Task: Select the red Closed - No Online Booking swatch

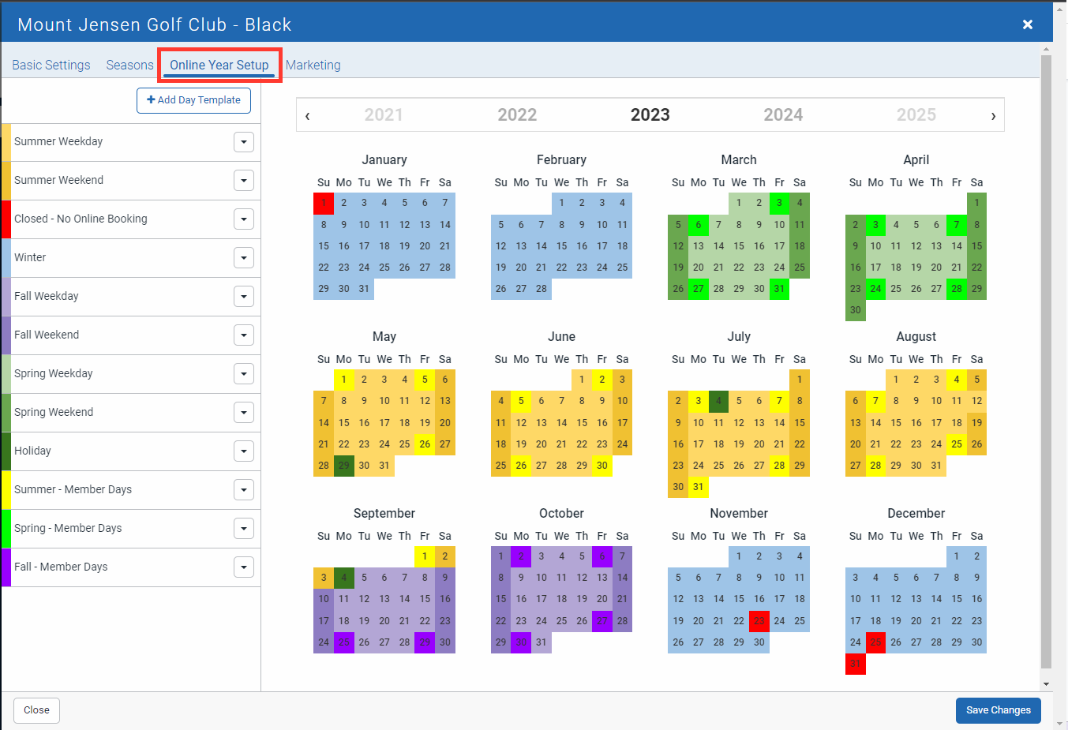Action: pos(6,219)
